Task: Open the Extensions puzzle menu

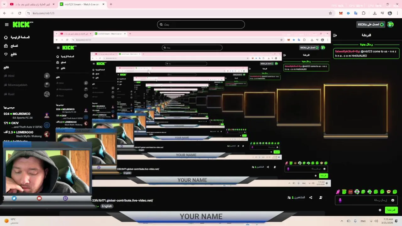Action: 364,13
